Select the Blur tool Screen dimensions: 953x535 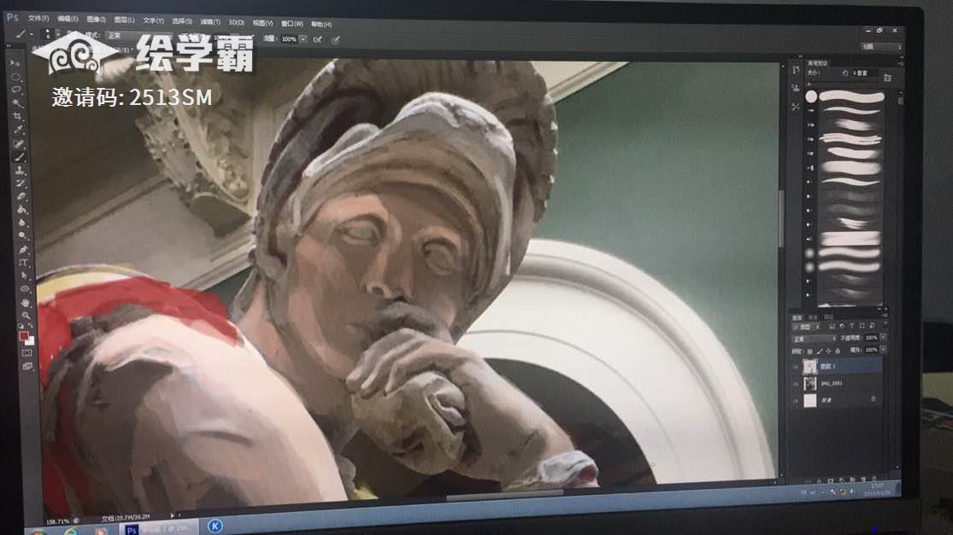tap(22, 224)
